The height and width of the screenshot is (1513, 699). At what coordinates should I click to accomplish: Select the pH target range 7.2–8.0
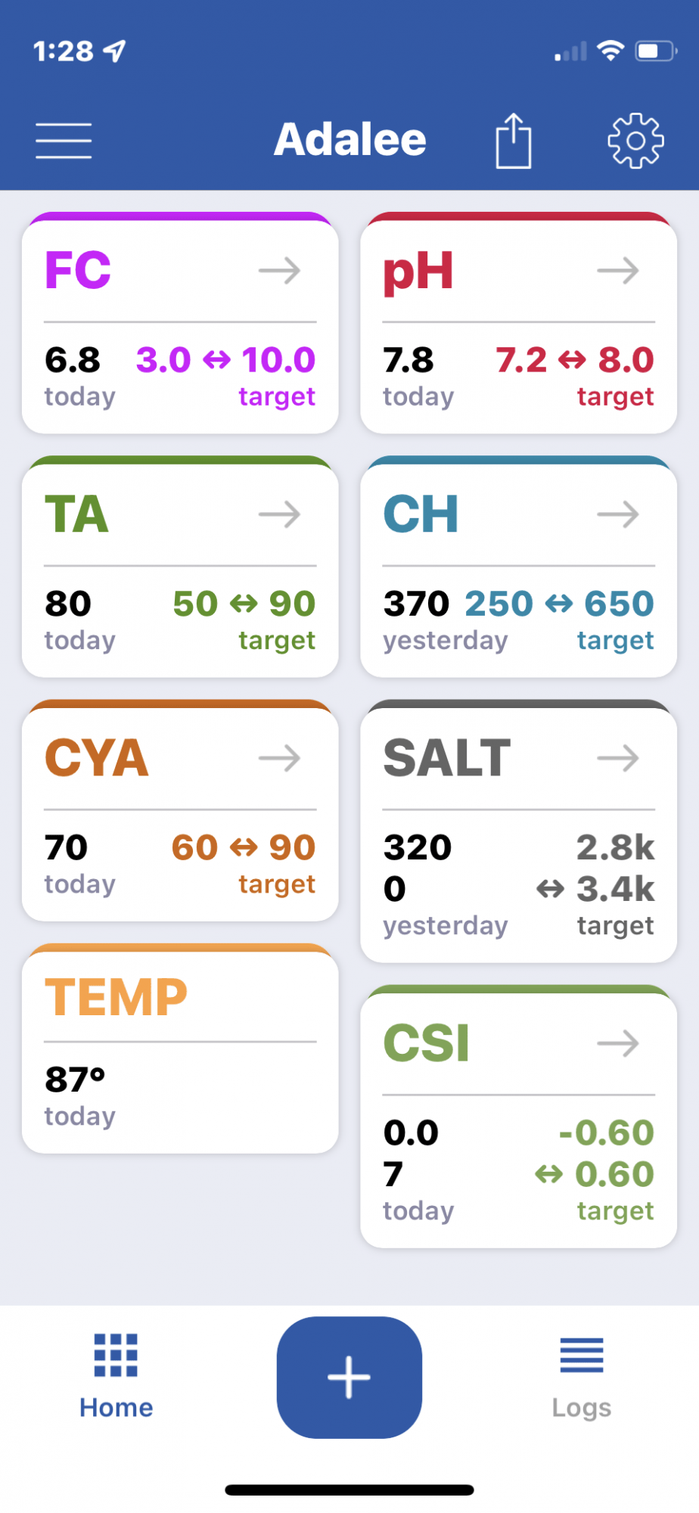575,360
